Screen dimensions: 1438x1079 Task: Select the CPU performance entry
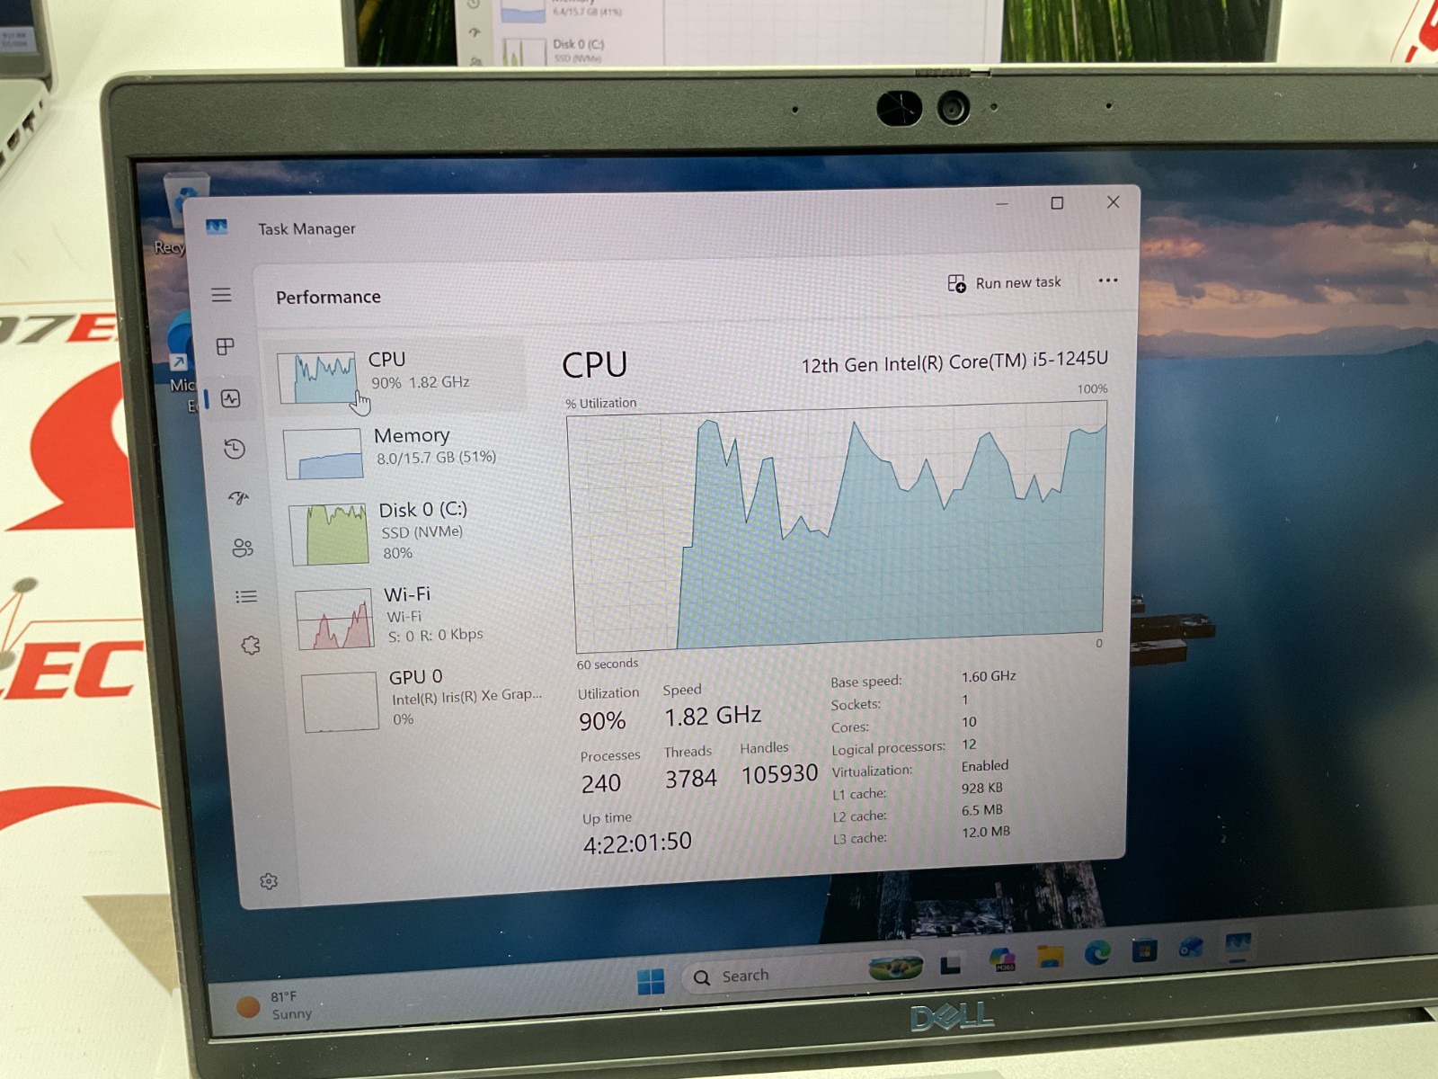(x=395, y=373)
